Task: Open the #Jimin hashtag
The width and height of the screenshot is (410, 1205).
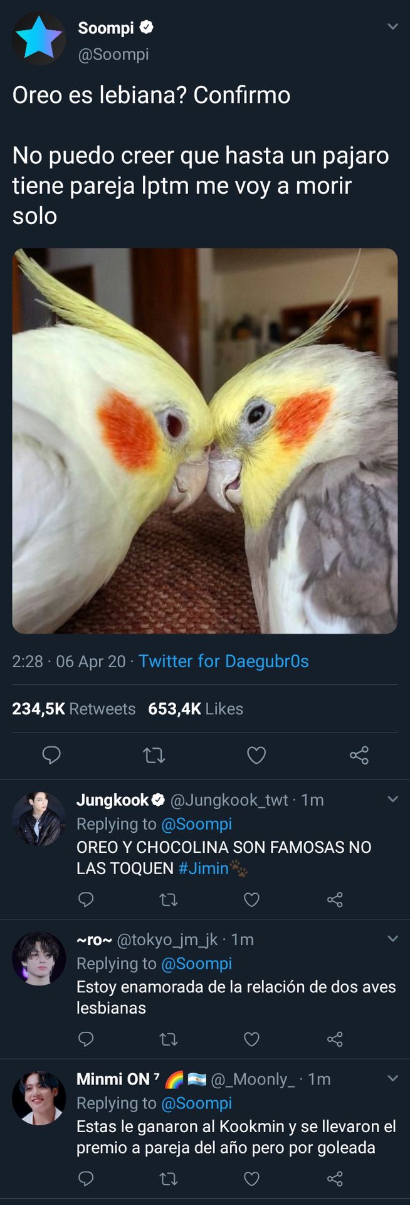Action: (203, 869)
